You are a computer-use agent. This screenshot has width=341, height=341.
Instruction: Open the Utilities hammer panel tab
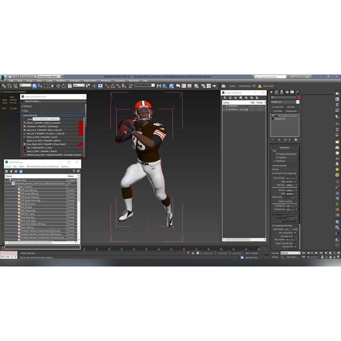click(x=297, y=92)
